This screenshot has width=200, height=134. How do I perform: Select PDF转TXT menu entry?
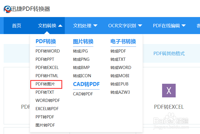point(45,92)
